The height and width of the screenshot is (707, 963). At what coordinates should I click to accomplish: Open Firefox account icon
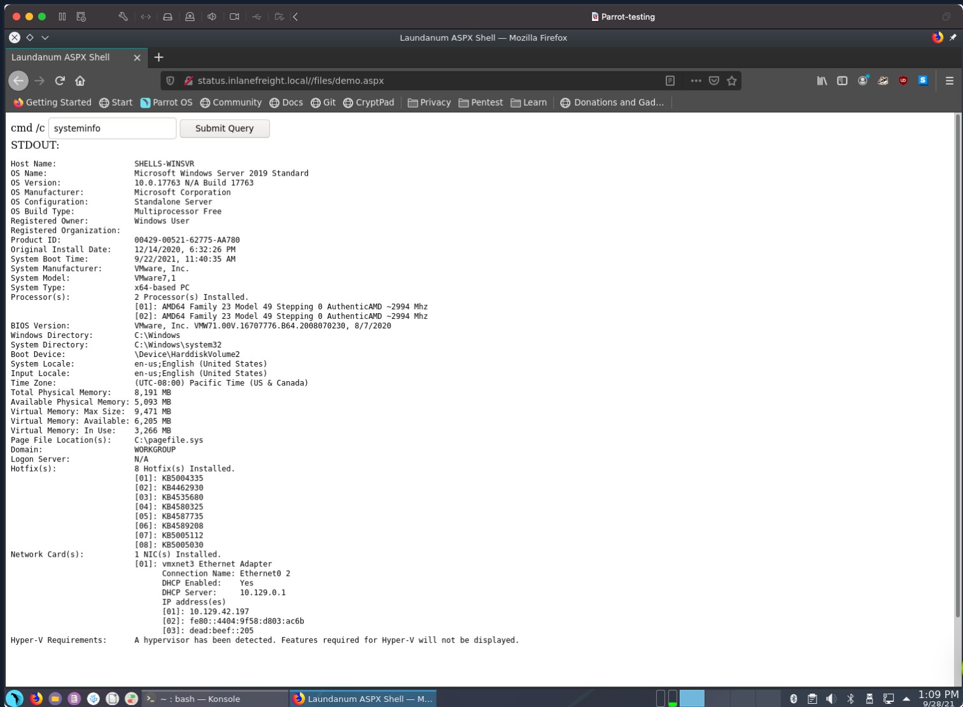tap(863, 81)
